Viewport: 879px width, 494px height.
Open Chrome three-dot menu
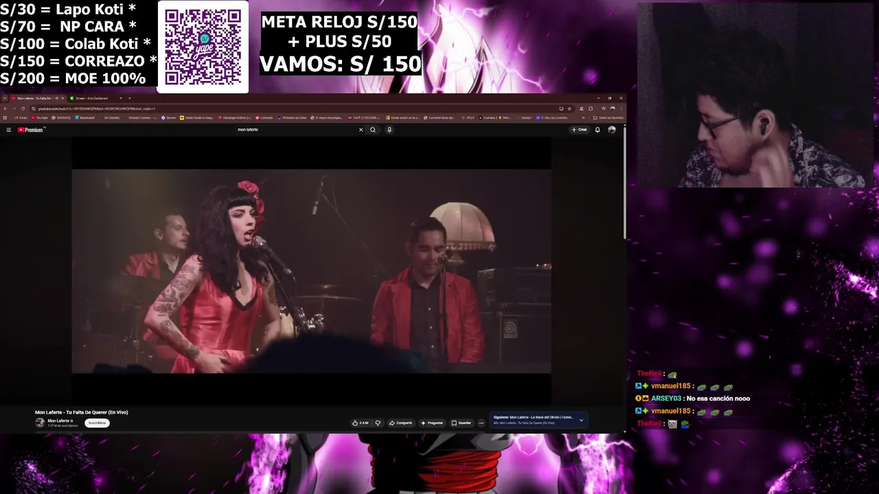point(620,108)
